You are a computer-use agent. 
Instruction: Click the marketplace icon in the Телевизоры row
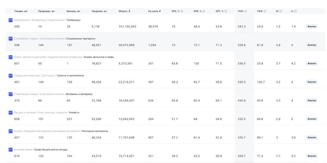tap(11, 20)
